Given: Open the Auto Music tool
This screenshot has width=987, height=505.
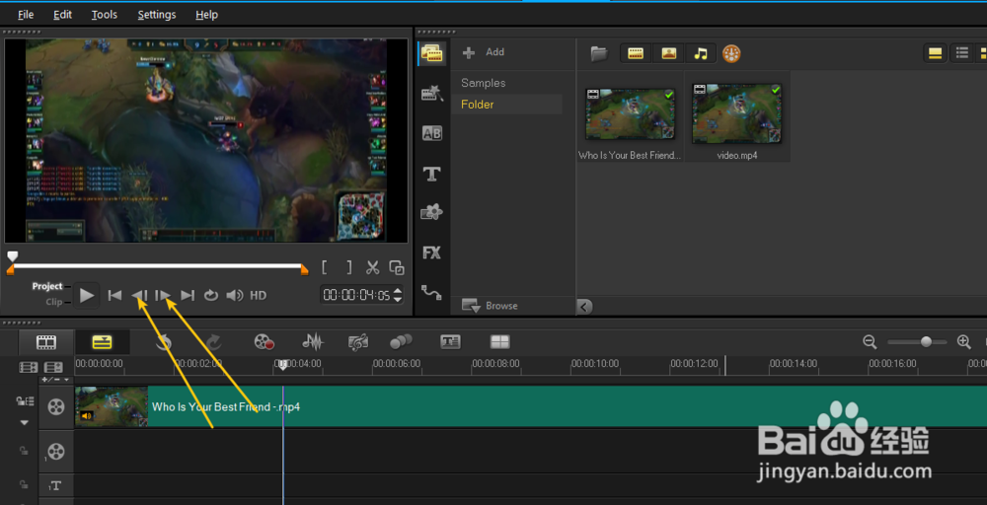Looking at the screenshot, I should coord(357,342).
